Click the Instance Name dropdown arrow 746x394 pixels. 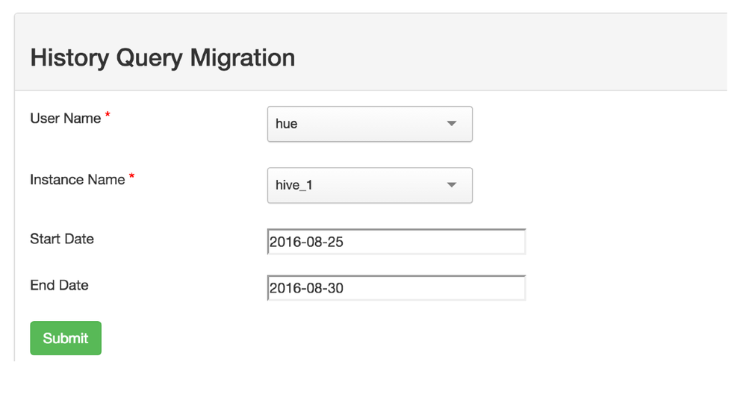[x=451, y=185]
